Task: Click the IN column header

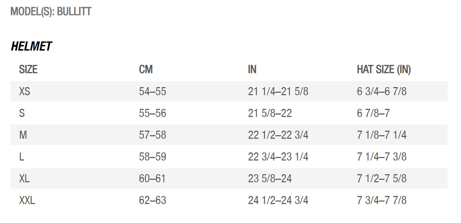Action: click(x=252, y=70)
